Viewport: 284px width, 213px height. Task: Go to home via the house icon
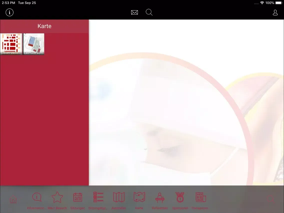tap(13, 199)
